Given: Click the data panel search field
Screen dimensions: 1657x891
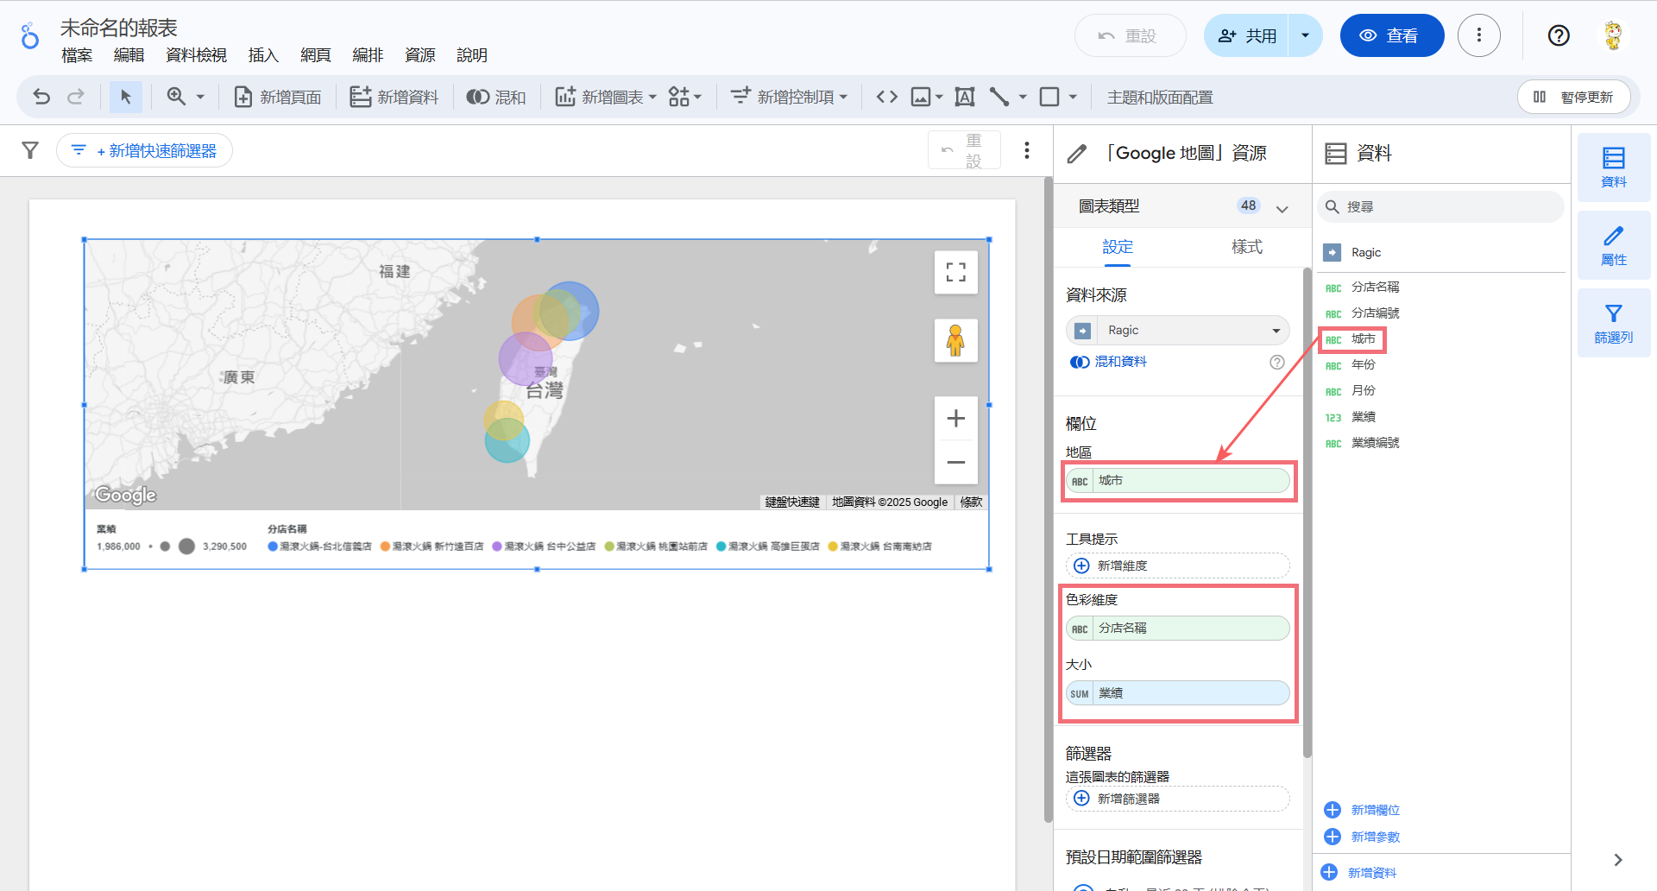Looking at the screenshot, I should click(1440, 207).
